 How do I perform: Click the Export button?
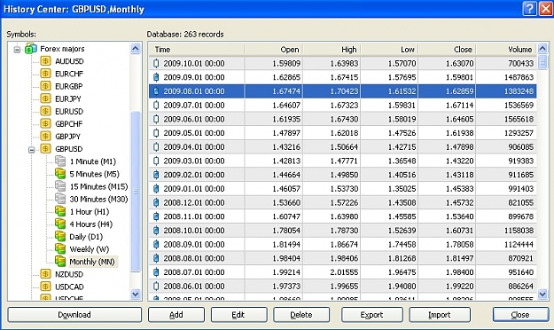coord(371,314)
